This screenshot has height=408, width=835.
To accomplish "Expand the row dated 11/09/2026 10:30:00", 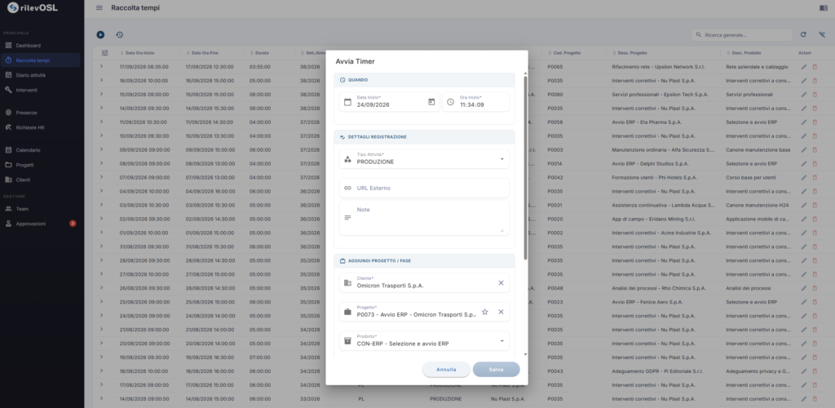I will (x=101, y=122).
